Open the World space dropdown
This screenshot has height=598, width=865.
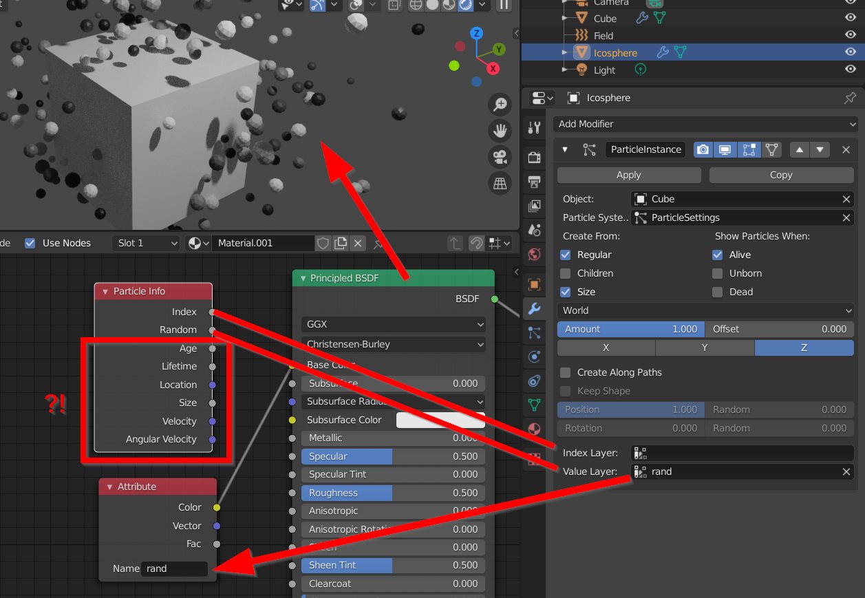tap(705, 310)
